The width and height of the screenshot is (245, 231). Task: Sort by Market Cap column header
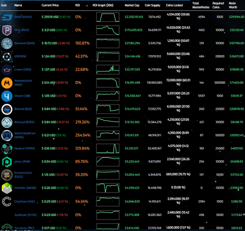point(132,5)
